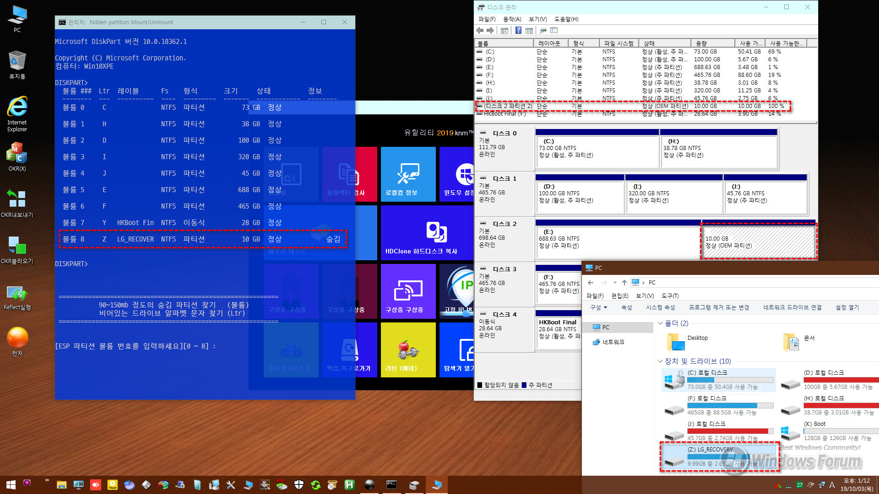Click the HDClone 하드디스크 복사 tile
The image size is (879, 494).
click(427, 233)
